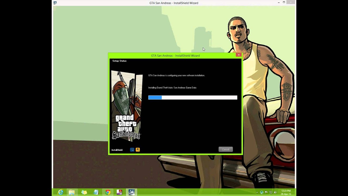348x196 pixels.
Task: Open the red number-4 taskbar app
Action: pos(120,192)
